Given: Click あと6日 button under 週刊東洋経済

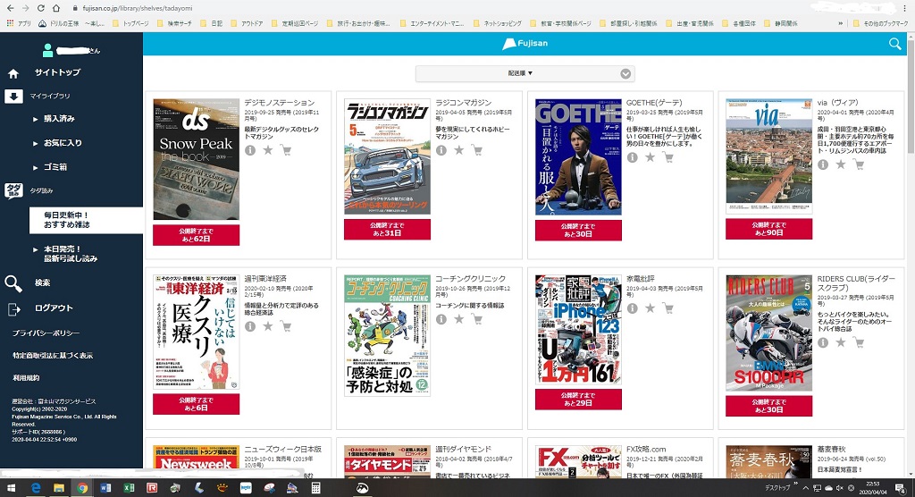Looking at the screenshot, I should 196,404.
